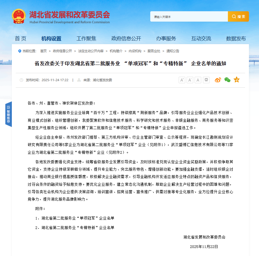This screenshot has height=256, width=259.
Task: Click the national emblem logo in the header
Action: 19,16
